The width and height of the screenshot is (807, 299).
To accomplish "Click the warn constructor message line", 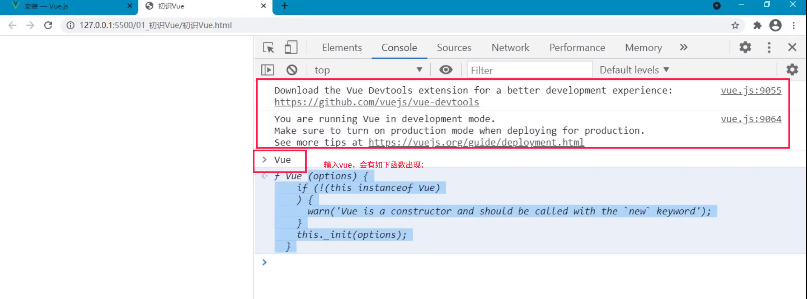I will 509,211.
